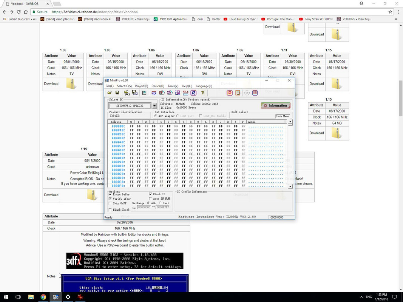Click the browser page vertical scrollbar thumb
Viewport: 403px width, 302px height.
coord(401,98)
